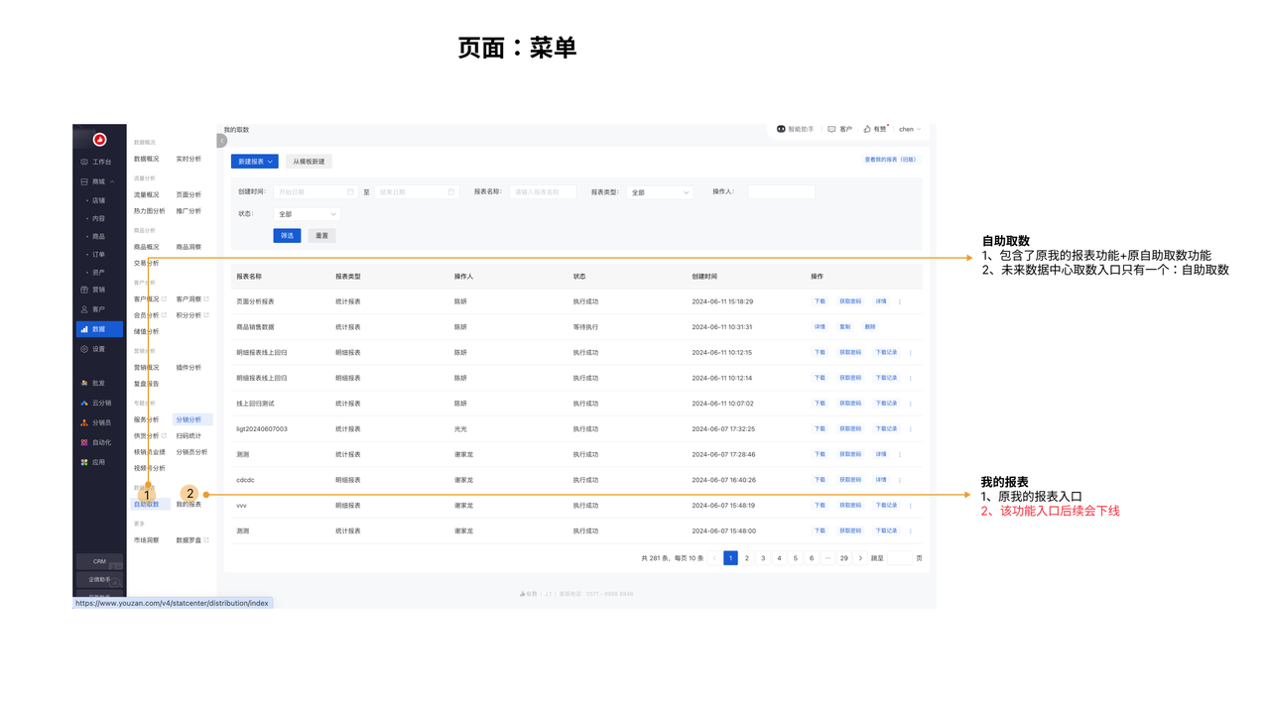Click the 营销 gift icon in sidebar
1270x704 pixels.
[x=84, y=290]
